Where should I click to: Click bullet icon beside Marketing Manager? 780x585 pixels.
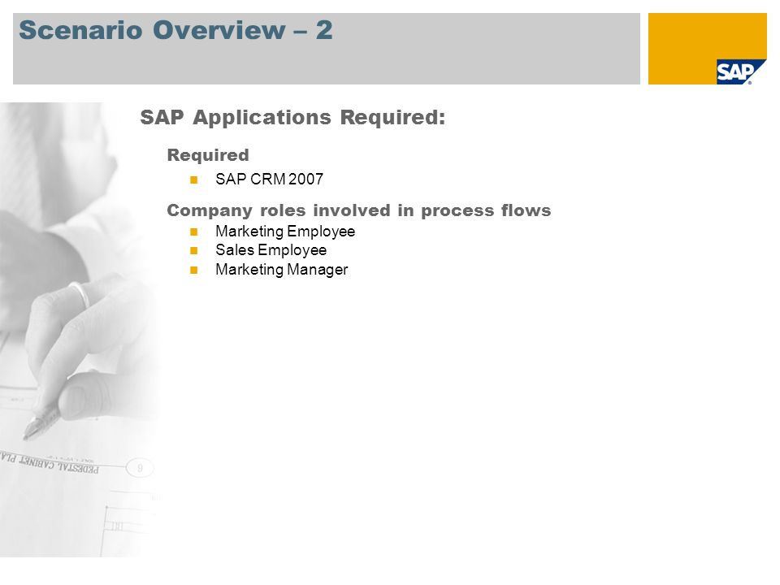[194, 270]
